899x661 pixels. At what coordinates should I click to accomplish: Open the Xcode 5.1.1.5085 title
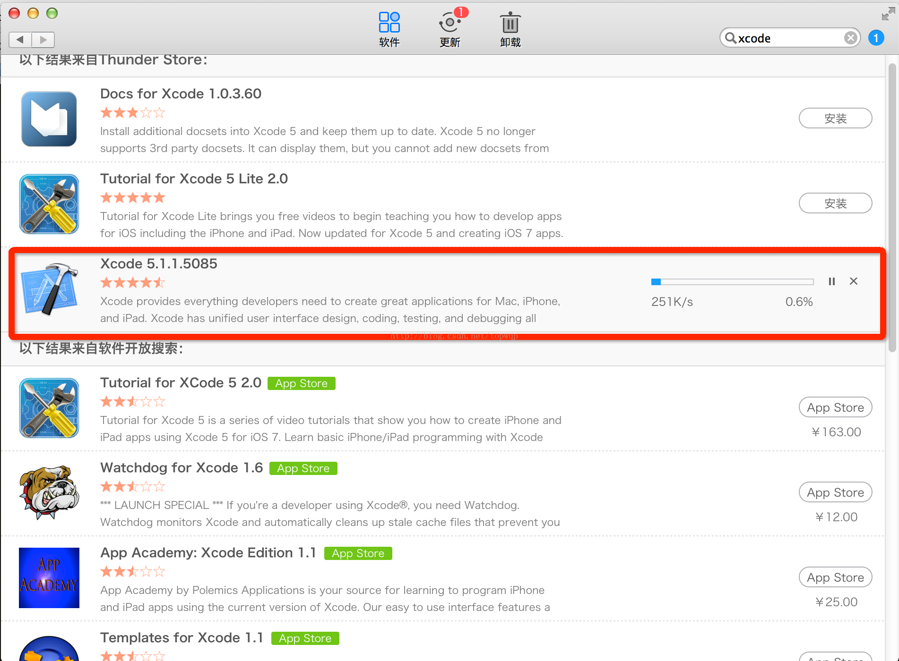coord(159,263)
